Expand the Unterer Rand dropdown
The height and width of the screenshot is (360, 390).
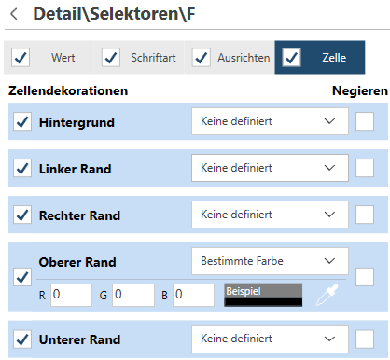point(270,339)
